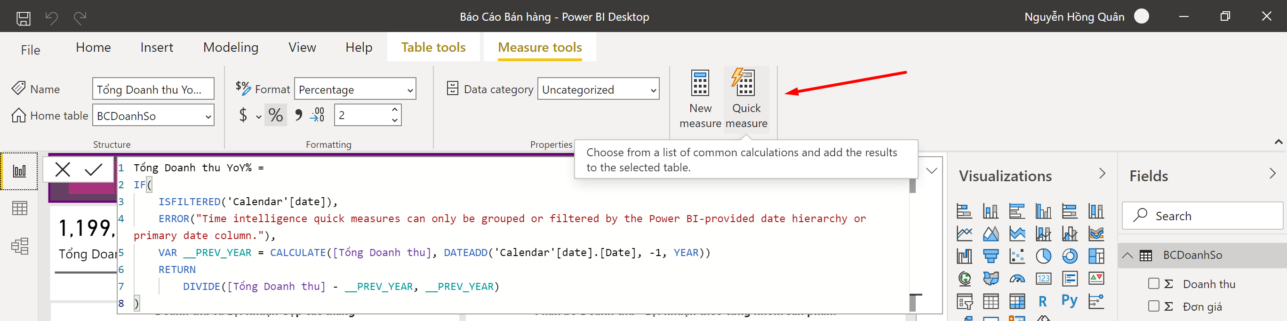Select the stacked area chart visual
Viewport: 1287px width, 321px height.
pyautogui.click(x=1017, y=233)
